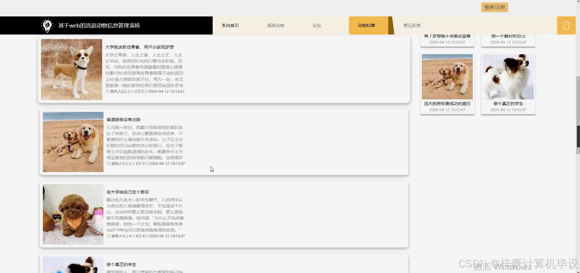Click clock icon on 留退路就没有出路 article
This screenshot has height=273, width=580.
[x=147, y=164]
